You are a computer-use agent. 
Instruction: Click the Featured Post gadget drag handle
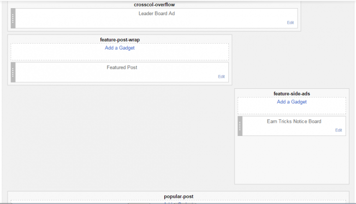[13, 72]
